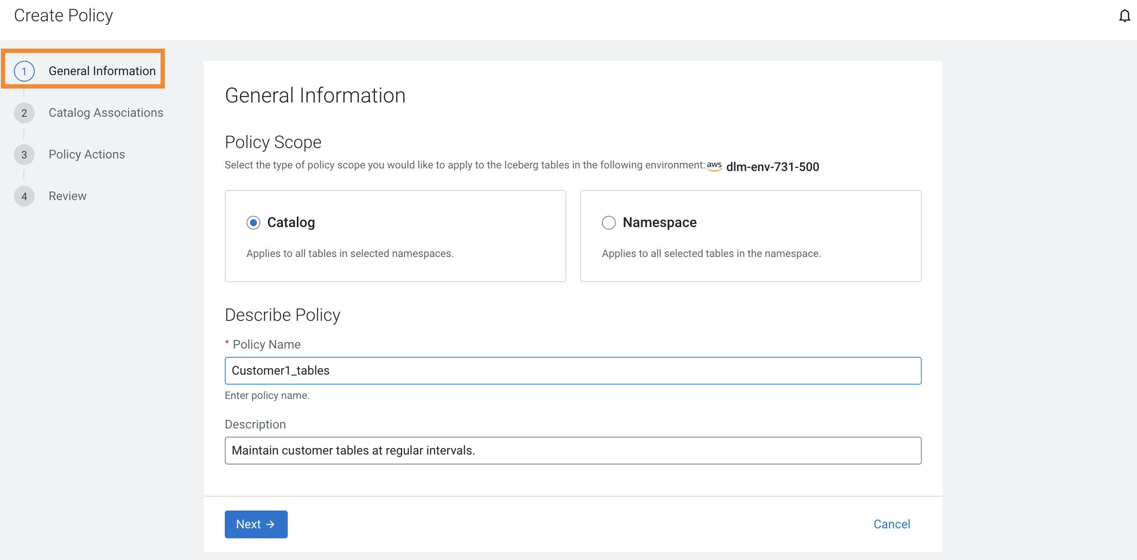Navigate to Catalog Associations step
Image resolution: width=1137 pixels, height=560 pixels.
tap(106, 112)
